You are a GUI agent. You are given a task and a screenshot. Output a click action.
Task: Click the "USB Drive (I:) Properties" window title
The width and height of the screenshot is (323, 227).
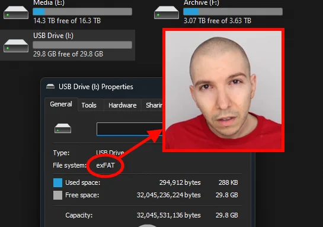[x=96, y=87]
